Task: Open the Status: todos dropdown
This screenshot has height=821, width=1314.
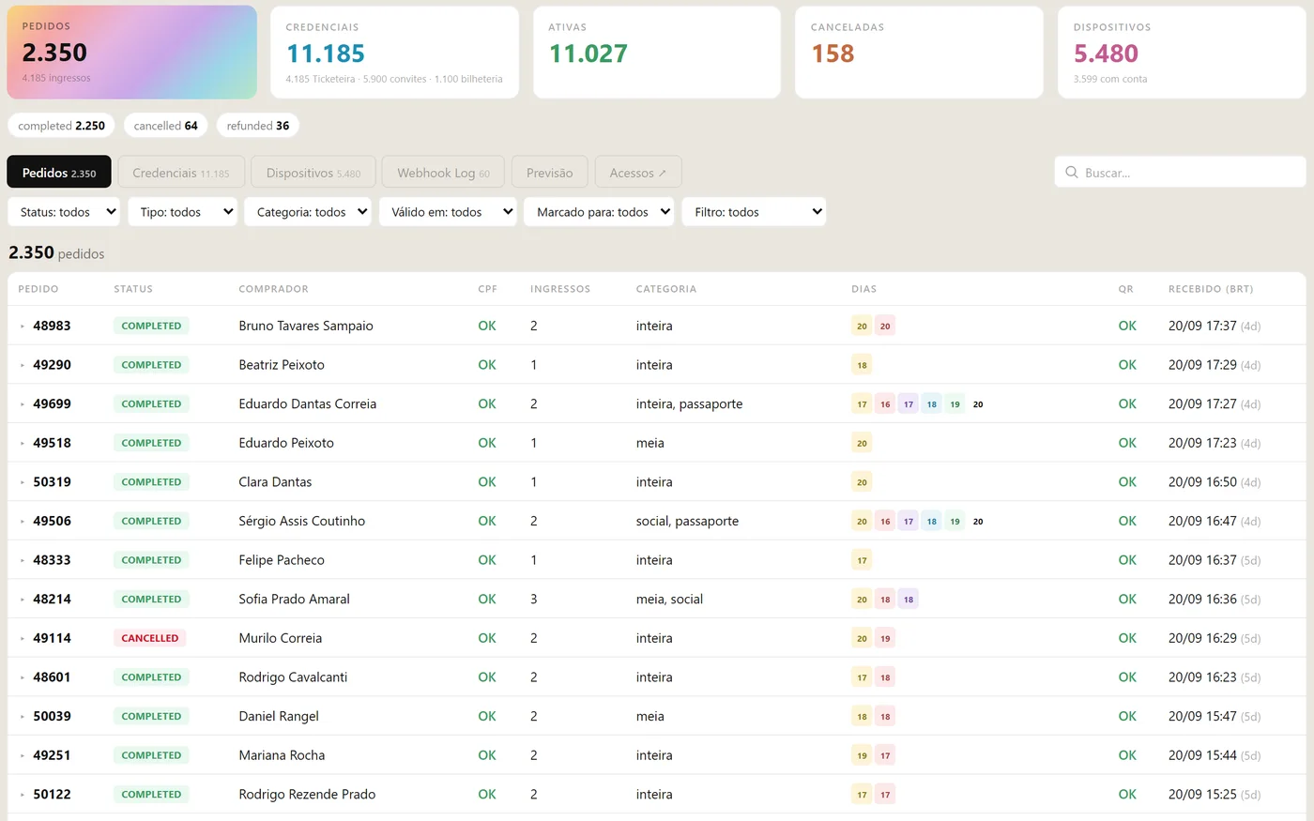Action: tap(65, 212)
